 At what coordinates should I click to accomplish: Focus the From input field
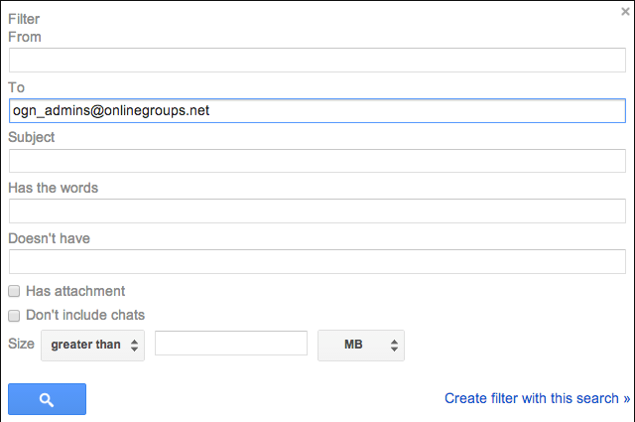tap(317, 60)
